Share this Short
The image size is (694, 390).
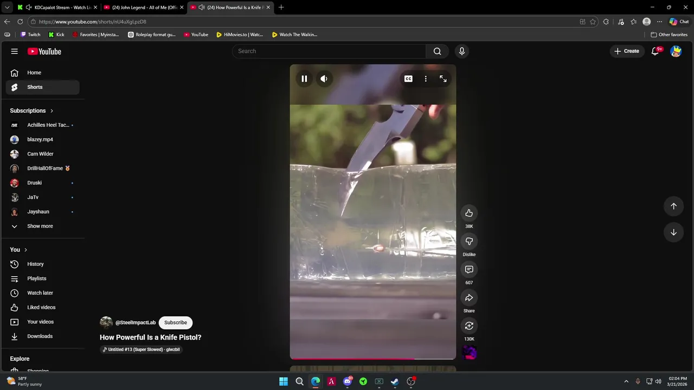[469, 297]
